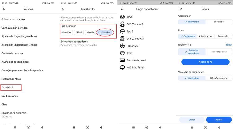Go back from the Elegir conectores screen

pos(122,9)
